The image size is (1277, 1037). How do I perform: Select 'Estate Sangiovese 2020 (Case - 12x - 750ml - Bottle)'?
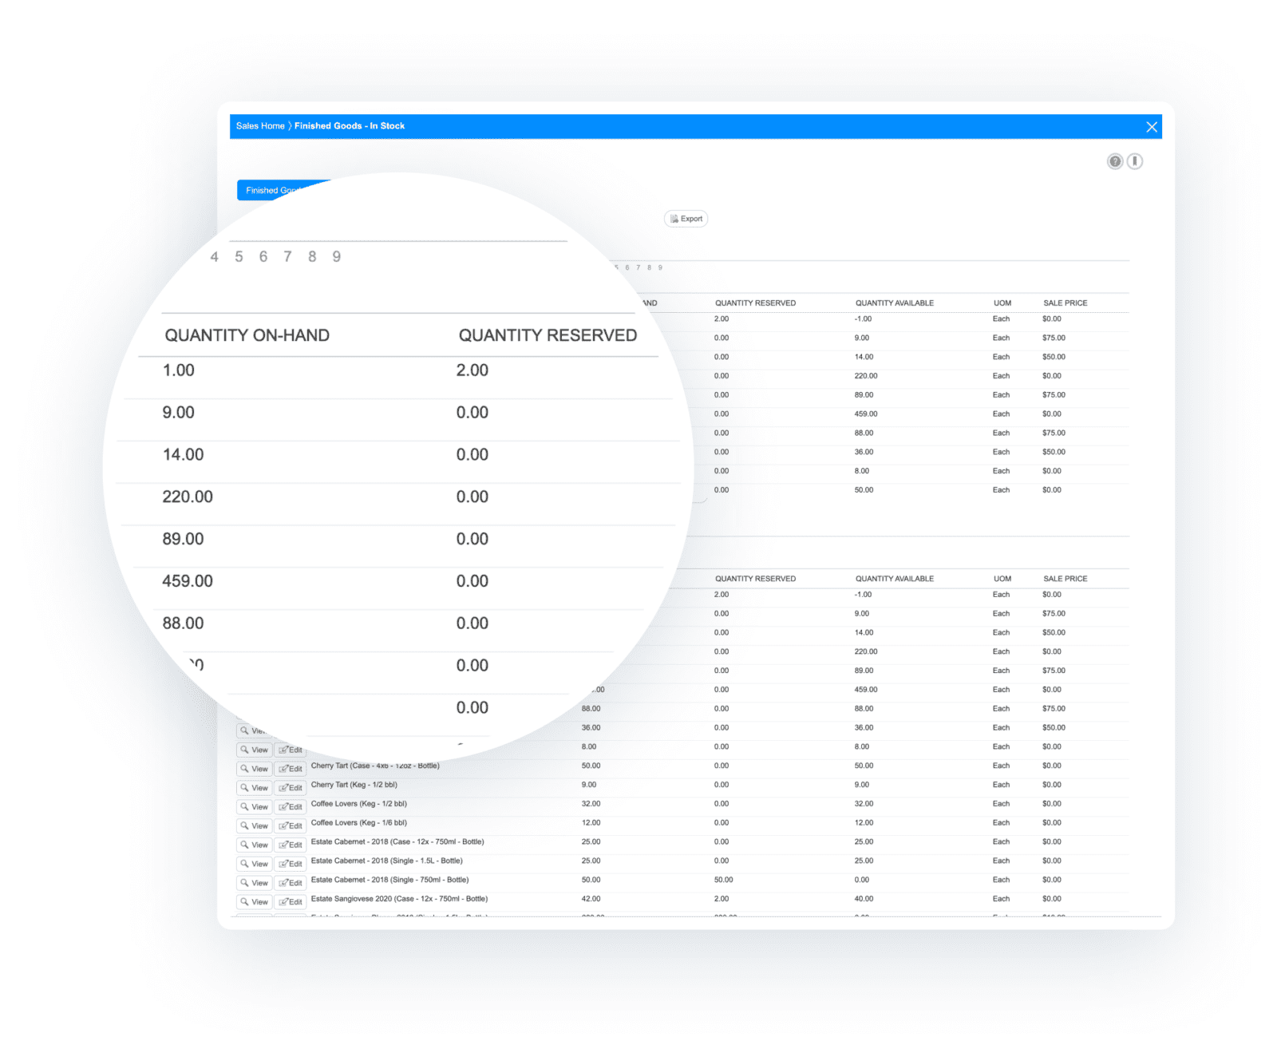[399, 900]
